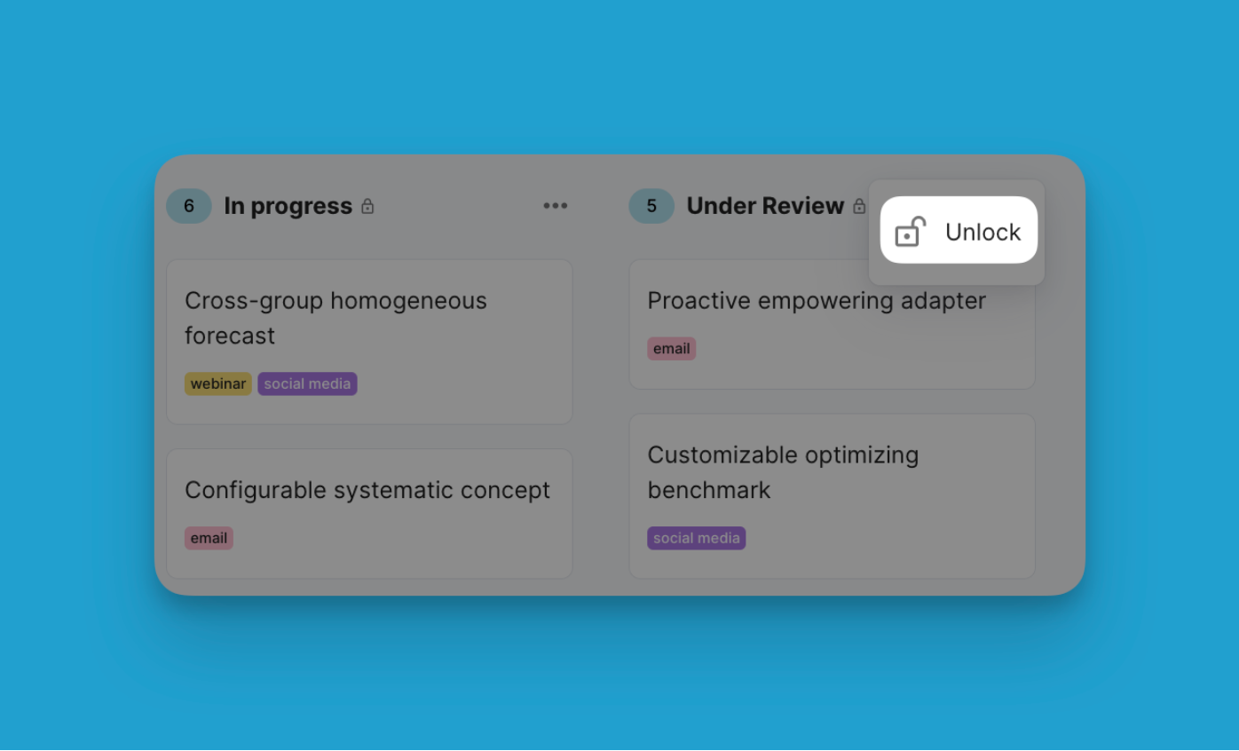
Task: Choose Unlock from the popup menu
Action: click(x=959, y=231)
